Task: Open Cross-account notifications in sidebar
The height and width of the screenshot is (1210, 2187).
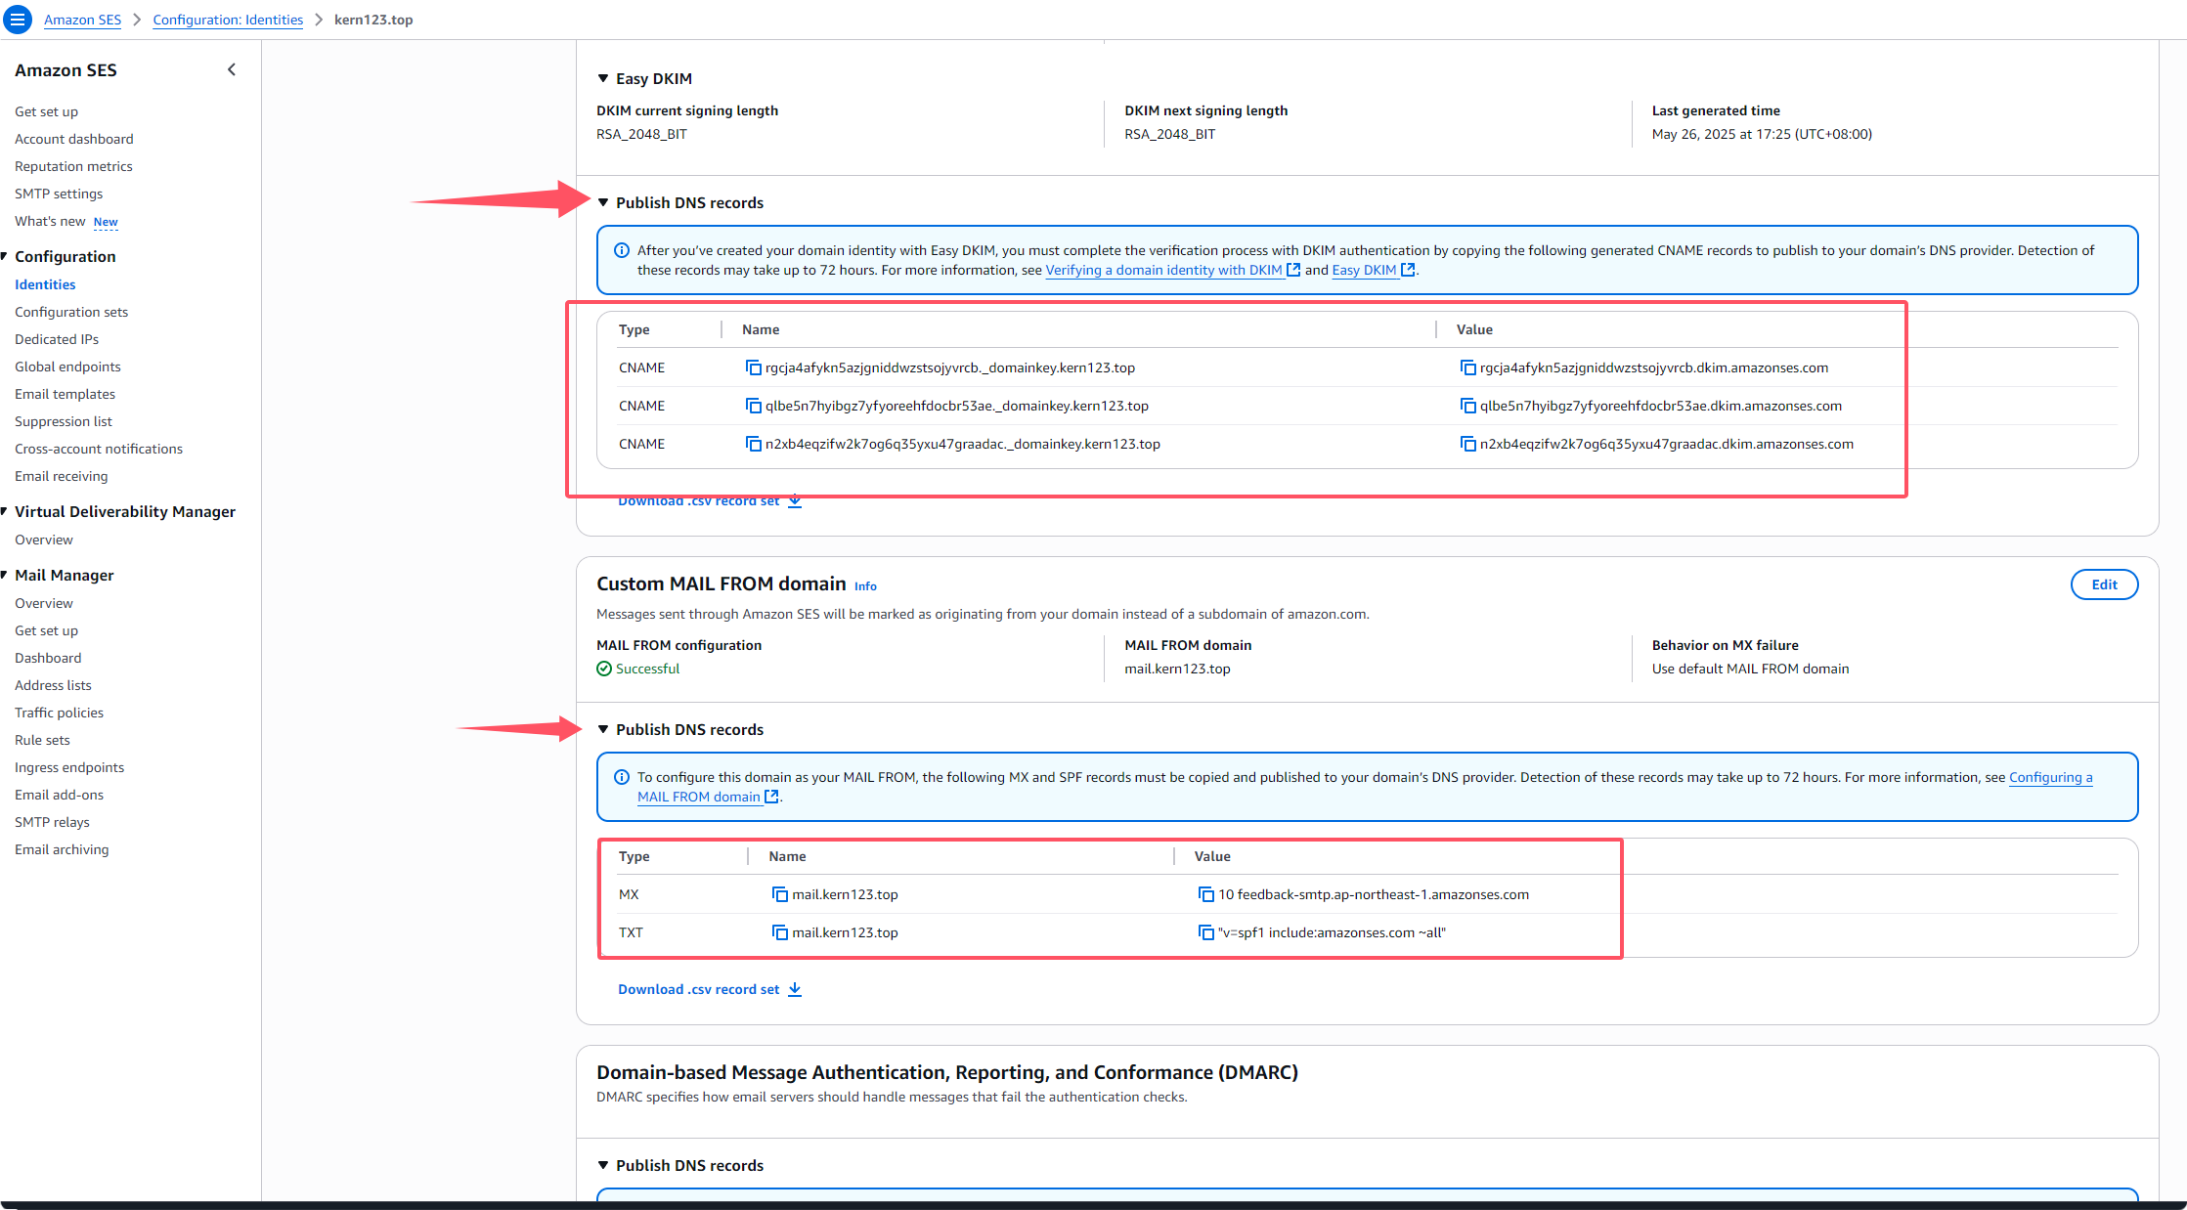Action: tap(99, 449)
